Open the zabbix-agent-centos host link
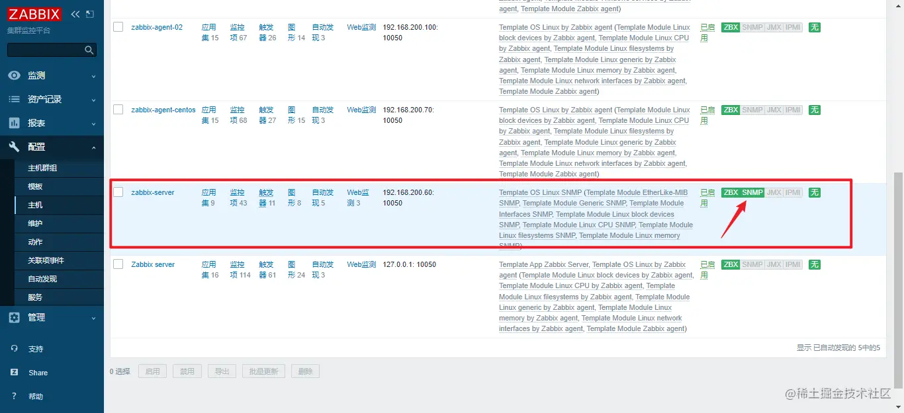The width and height of the screenshot is (904, 413). pyautogui.click(x=163, y=110)
